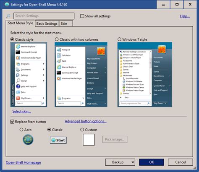The height and width of the screenshot is (172, 199).
Task: Click the two columns preview thumbnail
Action: click(x=81, y=75)
